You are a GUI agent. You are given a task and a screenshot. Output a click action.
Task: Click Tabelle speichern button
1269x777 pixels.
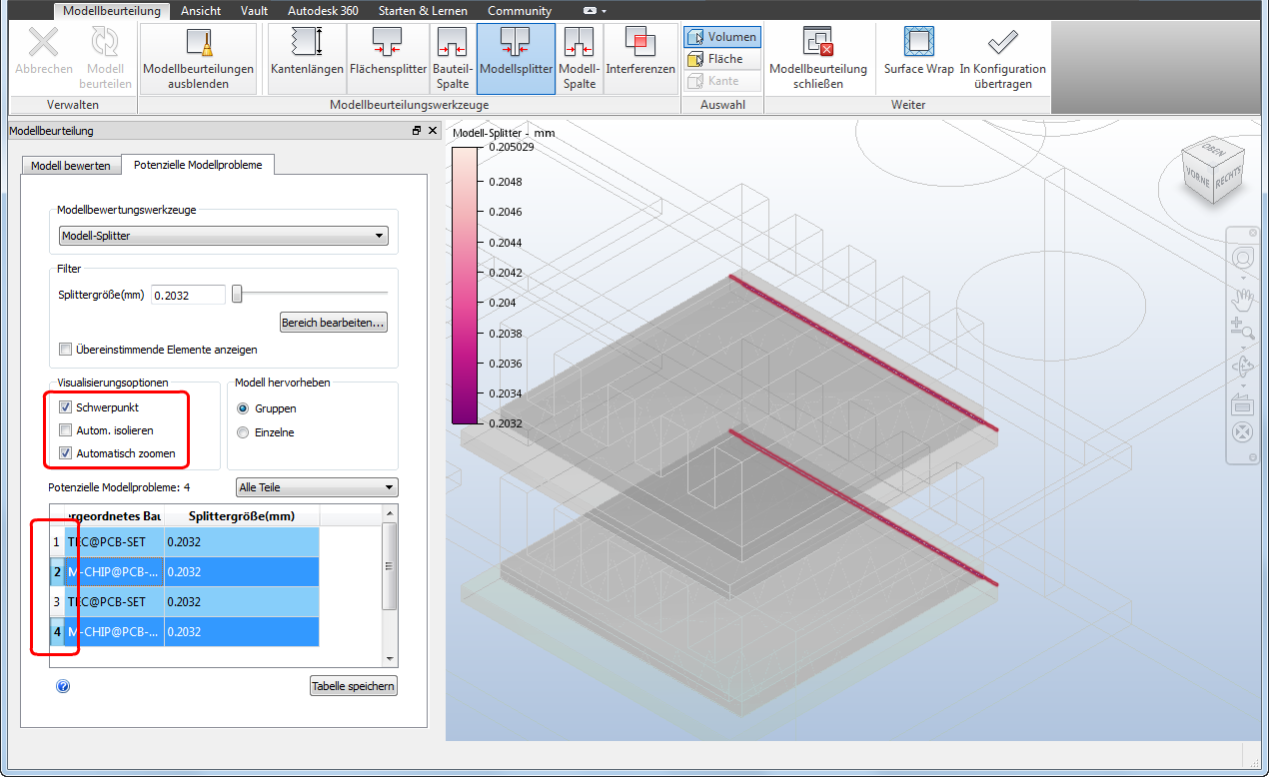tap(354, 686)
